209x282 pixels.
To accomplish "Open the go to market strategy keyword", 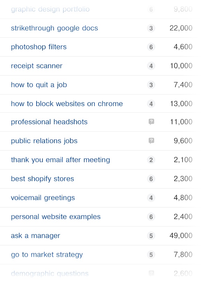I will [47, 255].
